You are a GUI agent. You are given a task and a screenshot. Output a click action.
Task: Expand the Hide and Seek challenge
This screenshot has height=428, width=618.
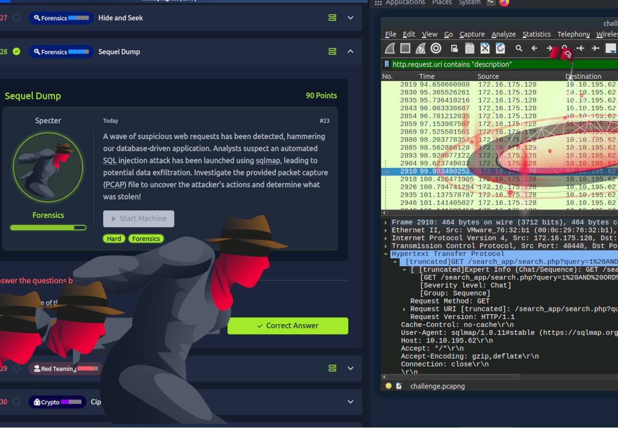click(350, 18)
